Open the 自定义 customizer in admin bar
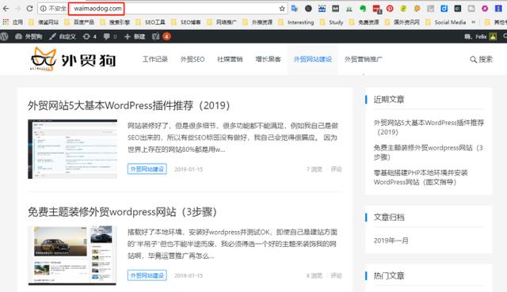Screen dimensions: 507x292 pos(63,36)
